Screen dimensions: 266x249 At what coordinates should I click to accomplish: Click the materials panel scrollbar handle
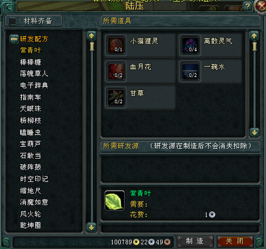(254, 46)
